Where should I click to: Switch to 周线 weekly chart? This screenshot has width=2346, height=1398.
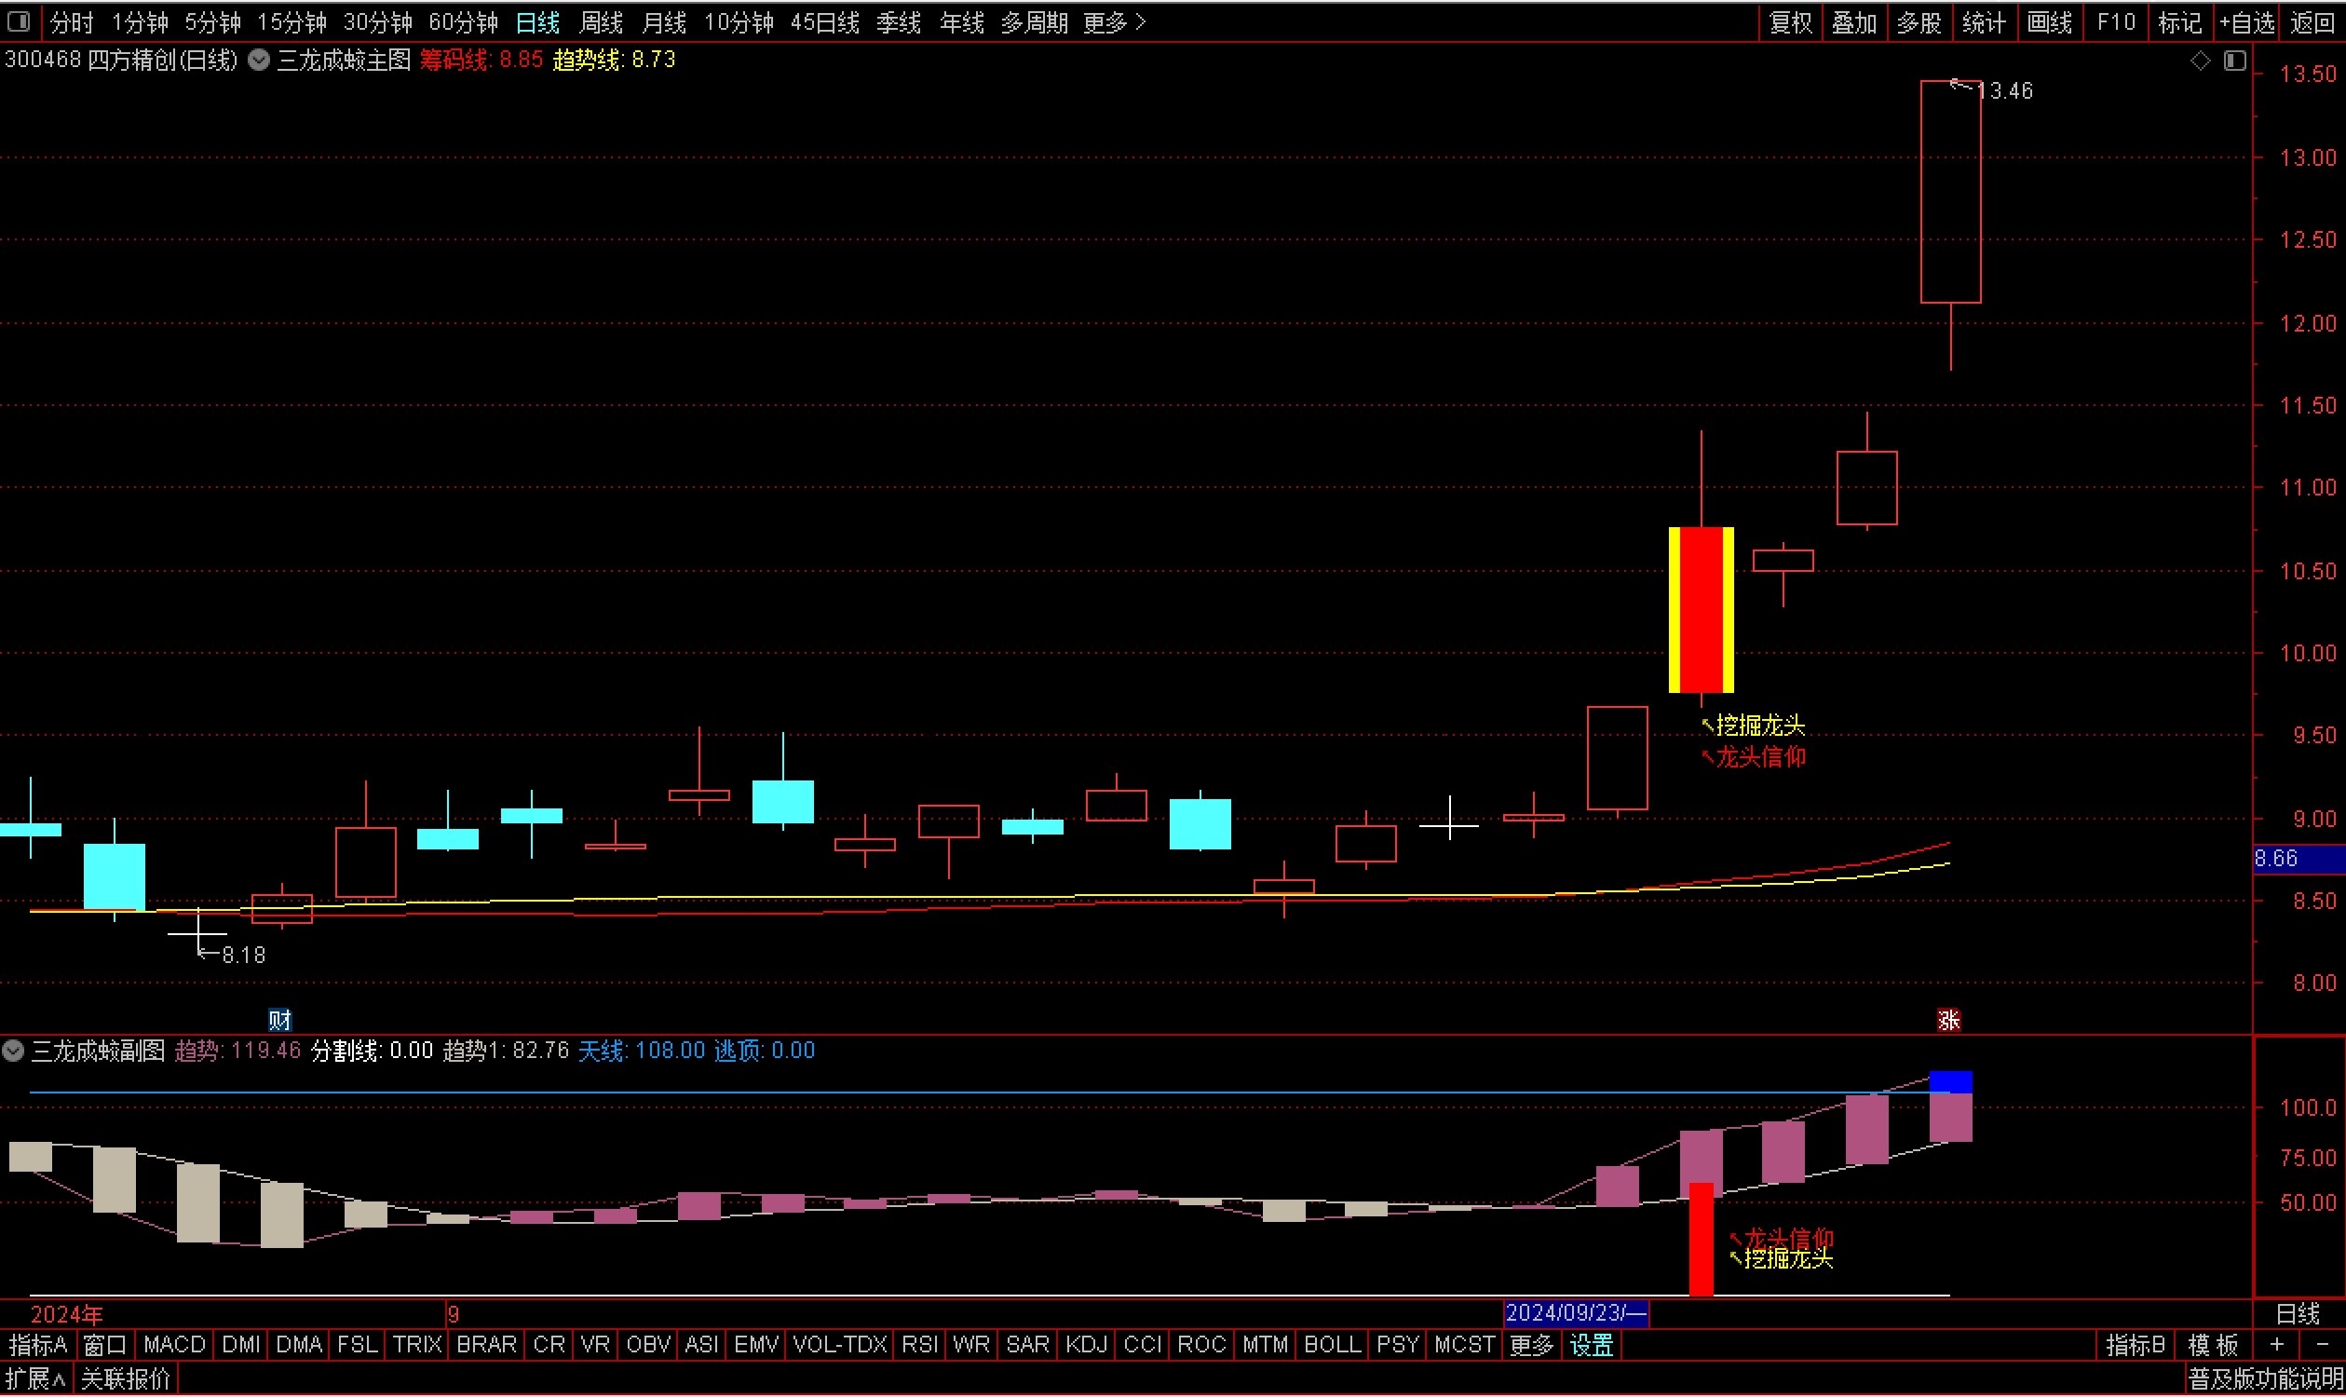coord(601,21)
